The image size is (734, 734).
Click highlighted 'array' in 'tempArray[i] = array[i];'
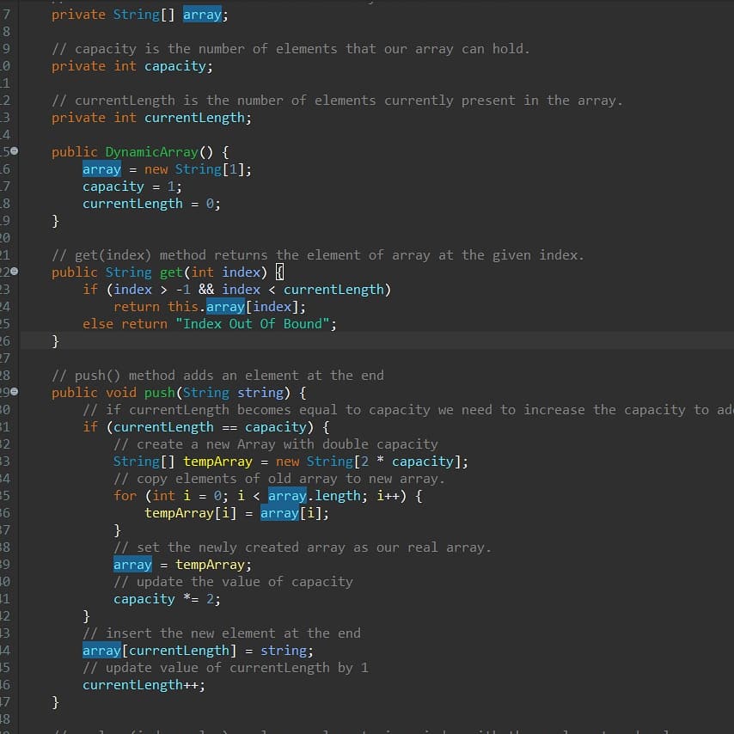click(279, 513)
